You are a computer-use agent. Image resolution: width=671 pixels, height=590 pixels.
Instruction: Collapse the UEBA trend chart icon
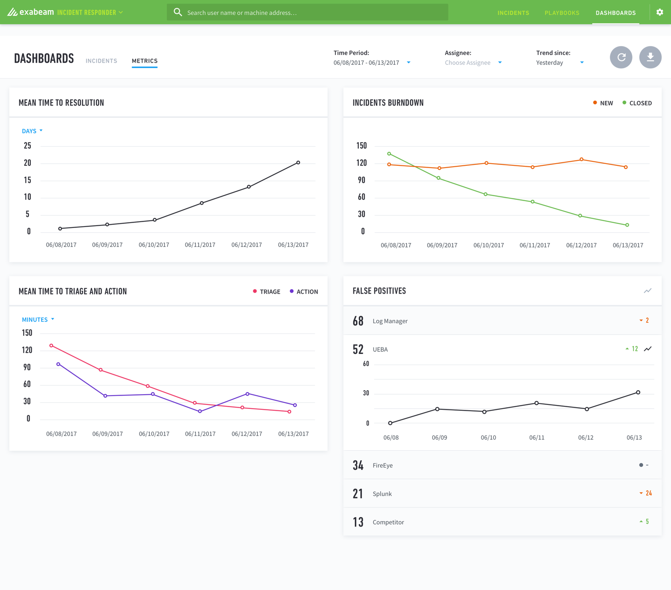pos(648,349)
